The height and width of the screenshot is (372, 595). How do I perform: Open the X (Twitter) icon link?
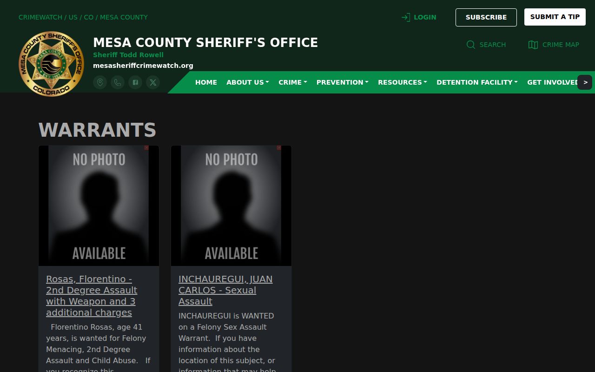click(x=153, y=82)
